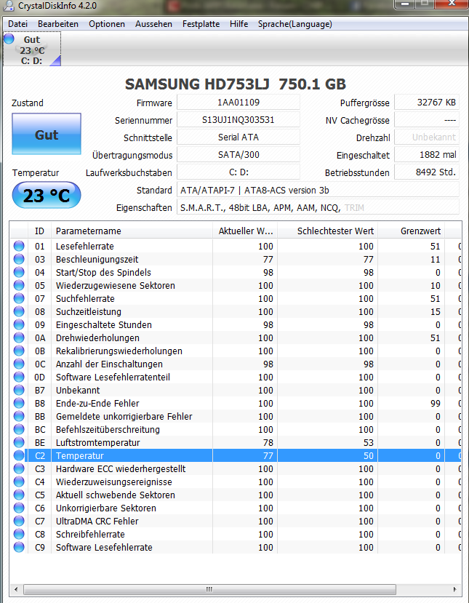Viewport: 469px width, 603px height.
Task: Open the Hilfe menu
Action: 238,24
